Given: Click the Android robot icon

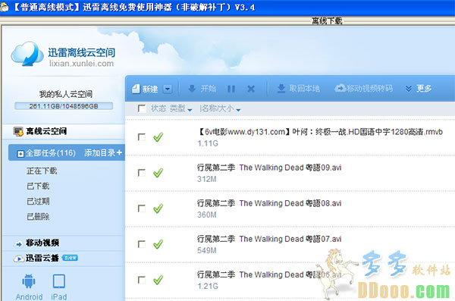Looking at the screenshot, I should (x=29, y=281).
